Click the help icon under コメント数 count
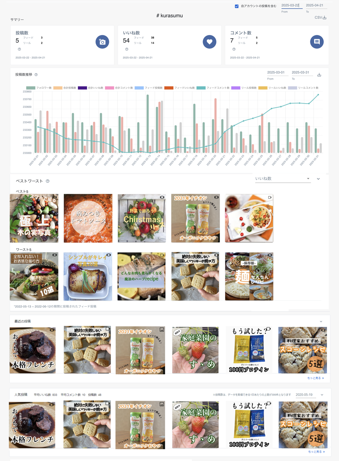Viewport: 339px width, 461px height. pos(234,49)
